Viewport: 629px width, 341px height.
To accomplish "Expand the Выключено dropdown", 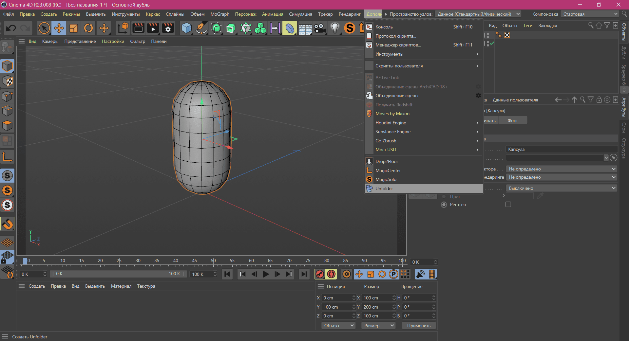I will (562, 188).
